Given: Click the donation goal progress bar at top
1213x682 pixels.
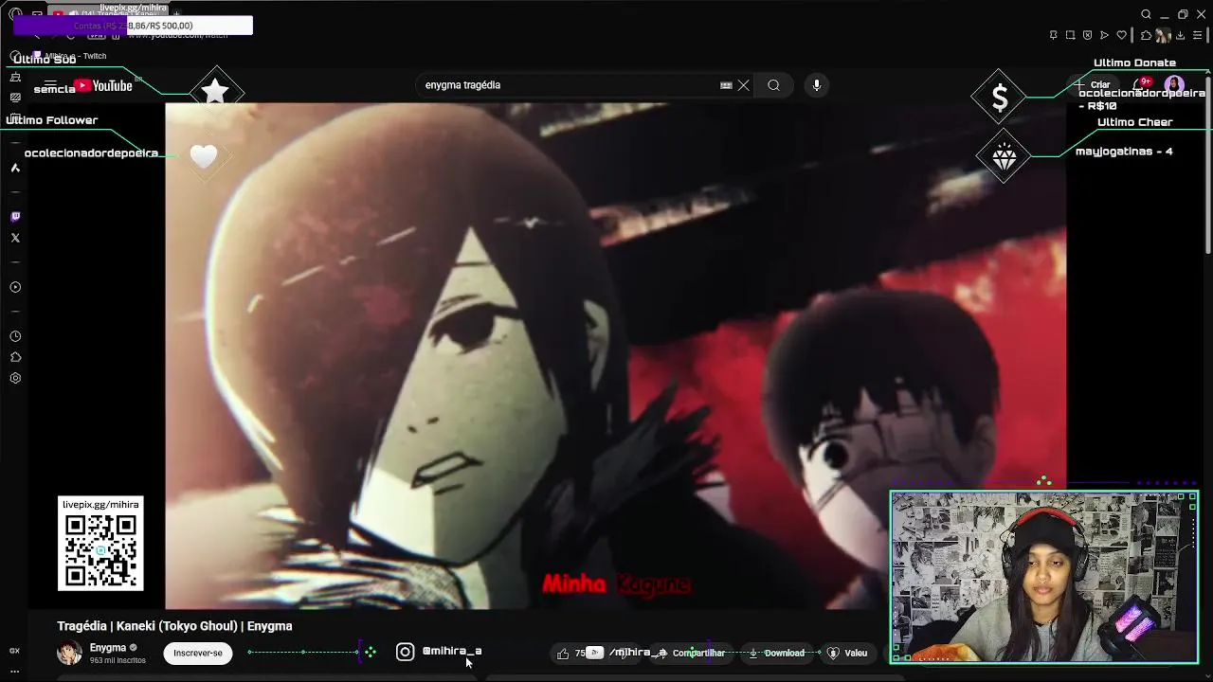Looking at the screenshot, I should click(x=133, y=26).
